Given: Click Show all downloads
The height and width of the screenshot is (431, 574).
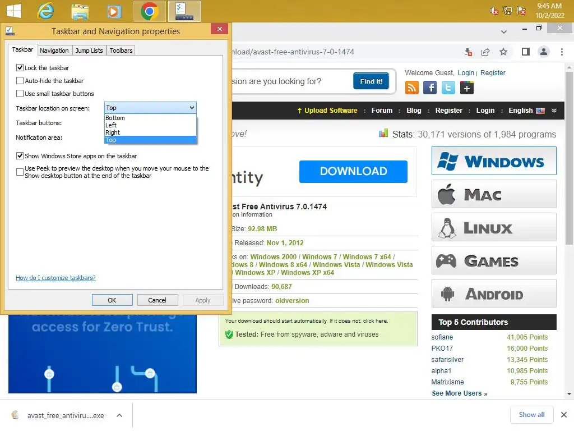Looking at the screenshot, I should [x=531, y=415].
